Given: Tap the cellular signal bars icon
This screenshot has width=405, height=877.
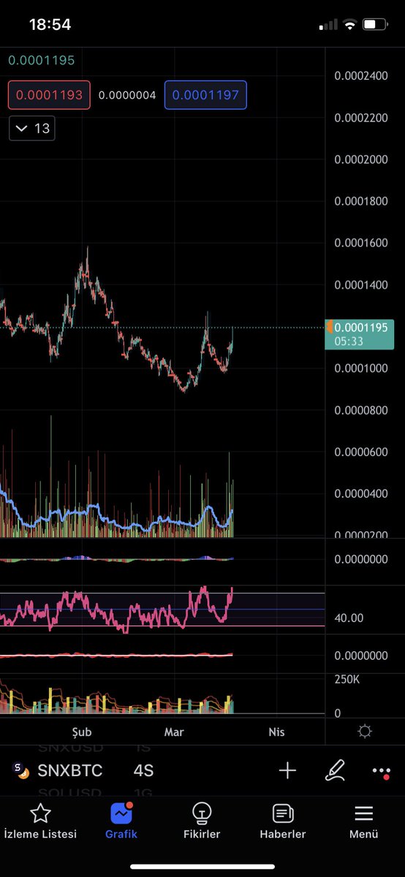Looking at the screenshot, I should [328, 26].
